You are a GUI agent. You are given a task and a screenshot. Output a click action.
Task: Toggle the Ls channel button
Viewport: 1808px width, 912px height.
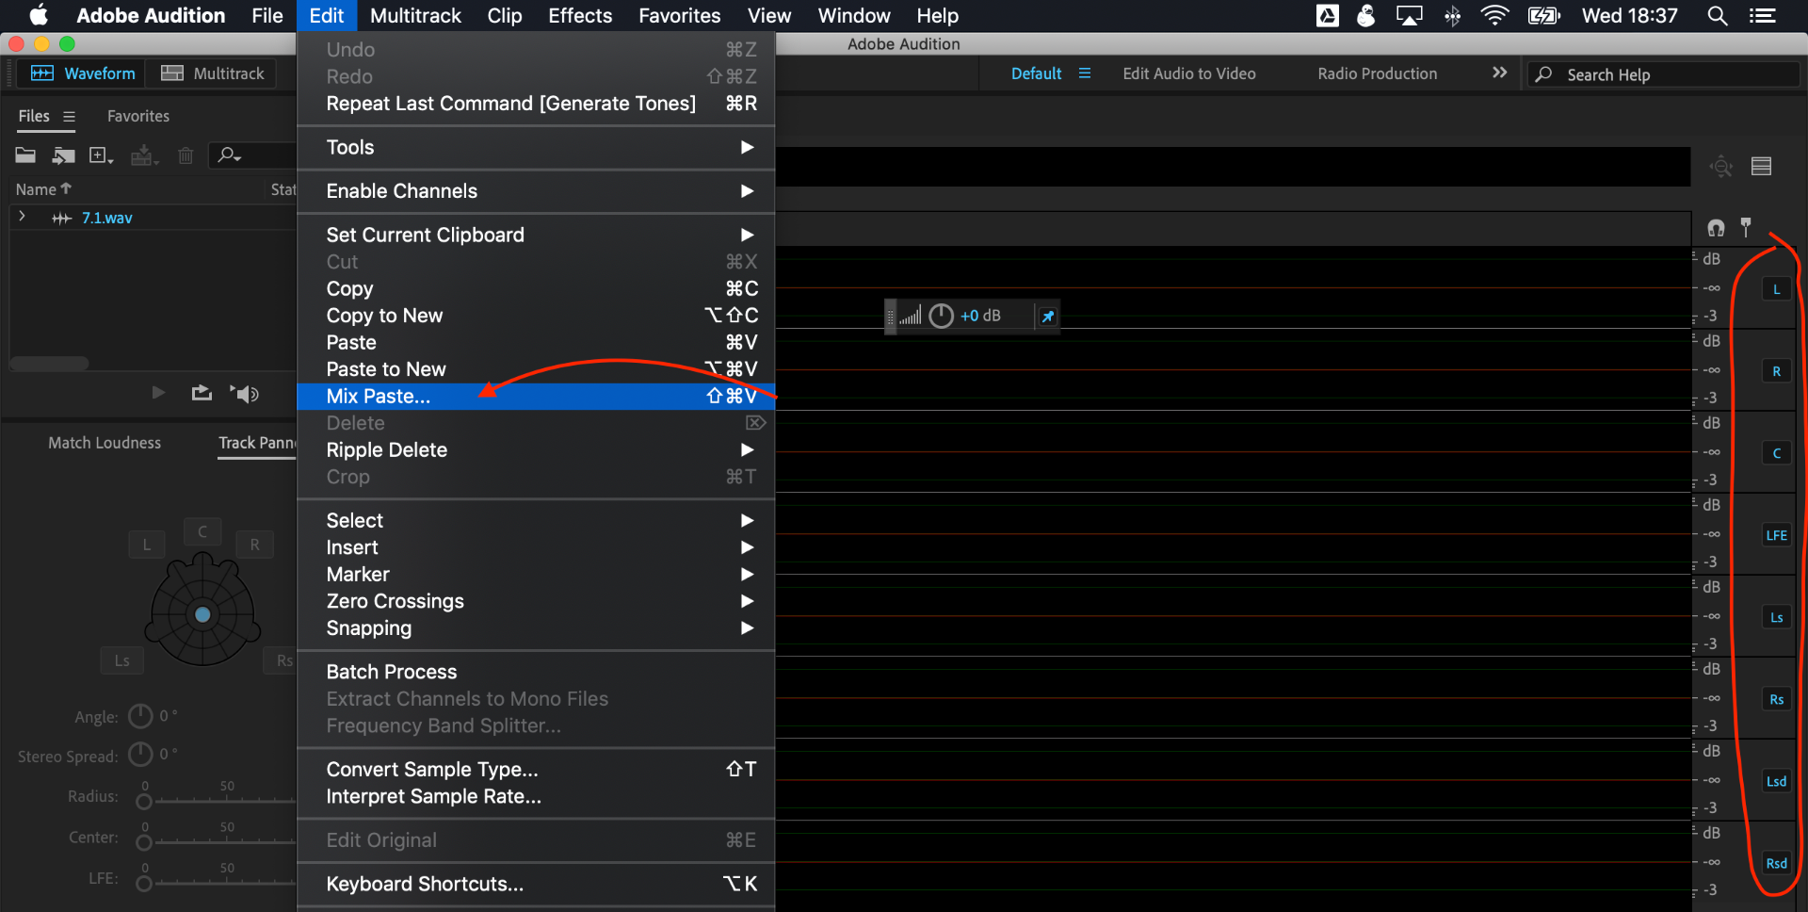(x=1777, y=617)
